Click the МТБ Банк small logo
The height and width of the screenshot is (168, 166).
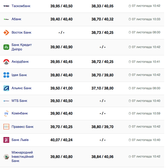coord(6,101)
